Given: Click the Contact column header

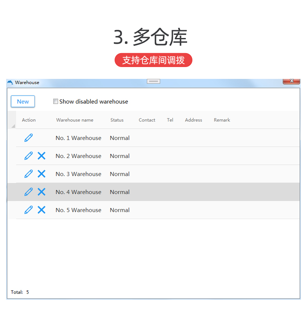Looking at the screenshot, I should [x=147, y=120].
